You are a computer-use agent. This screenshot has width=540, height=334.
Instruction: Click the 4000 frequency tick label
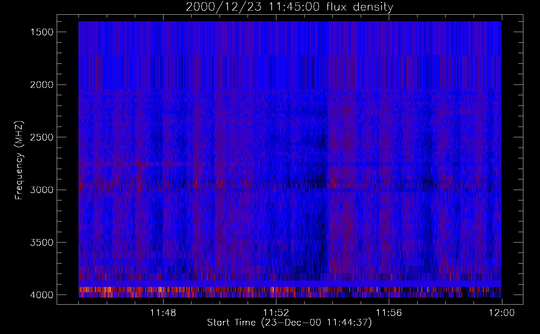click(42, 295)
